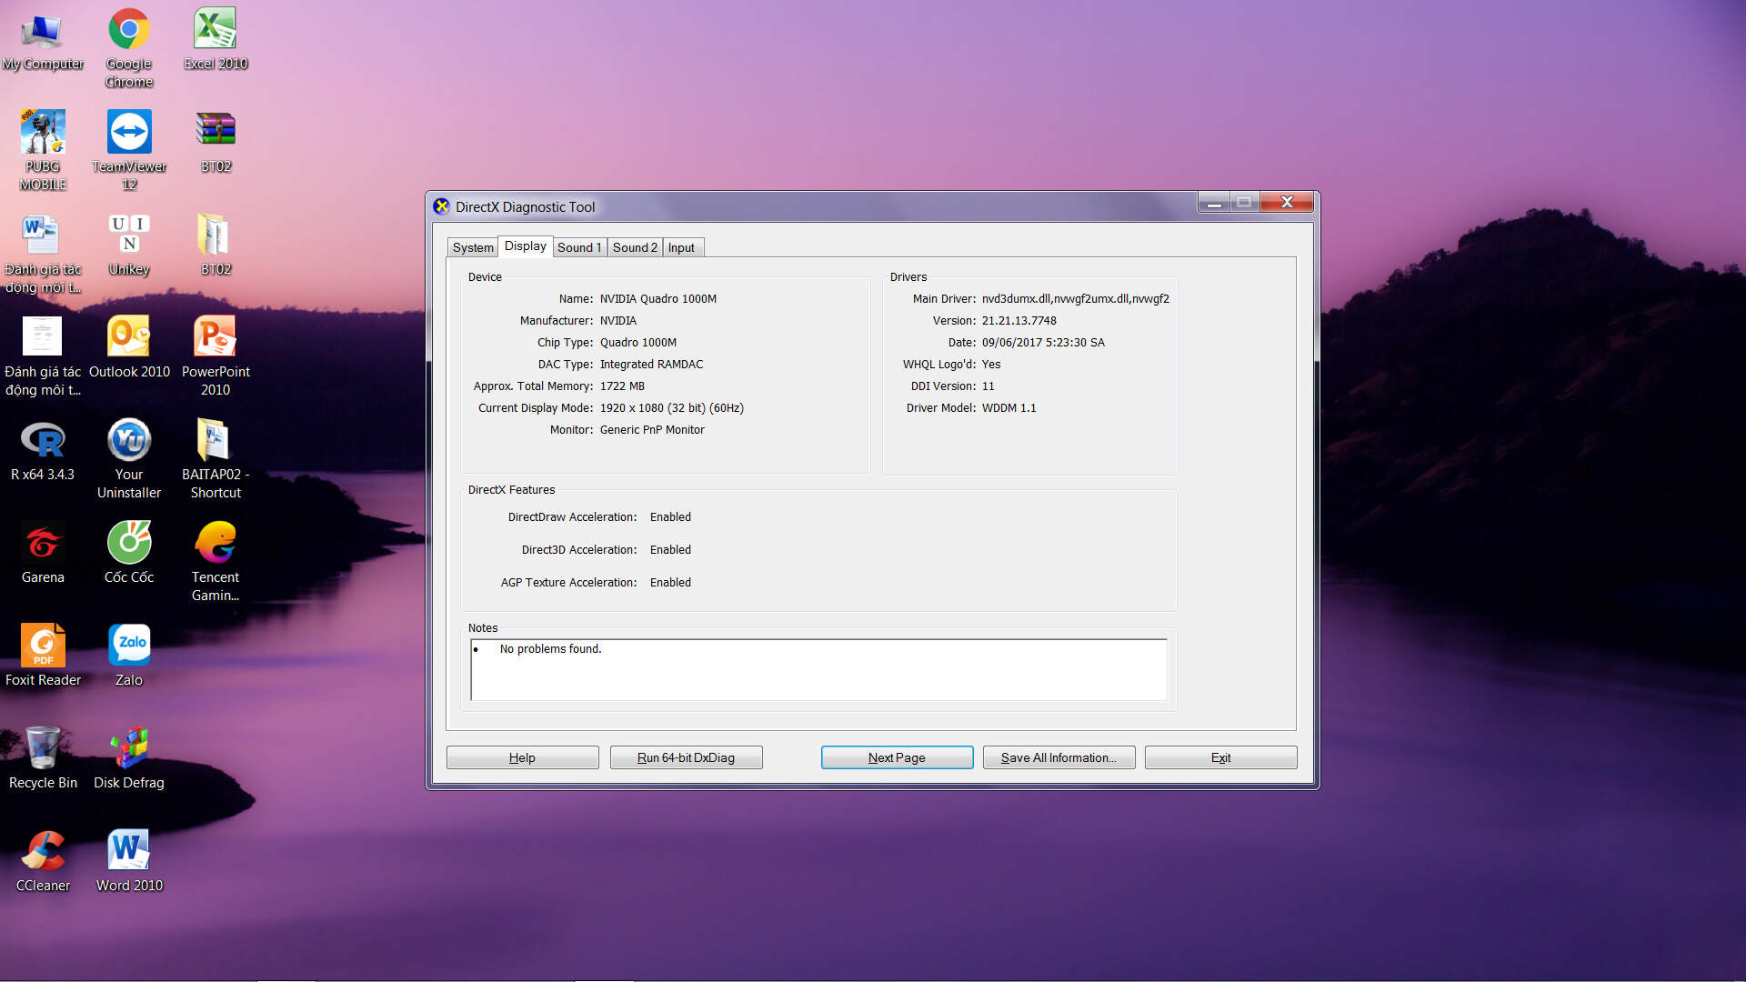This screenshot has height=982, width=1746.
Task: Select the Generic PnP Monitor text
Action: [x=652, y=430]
